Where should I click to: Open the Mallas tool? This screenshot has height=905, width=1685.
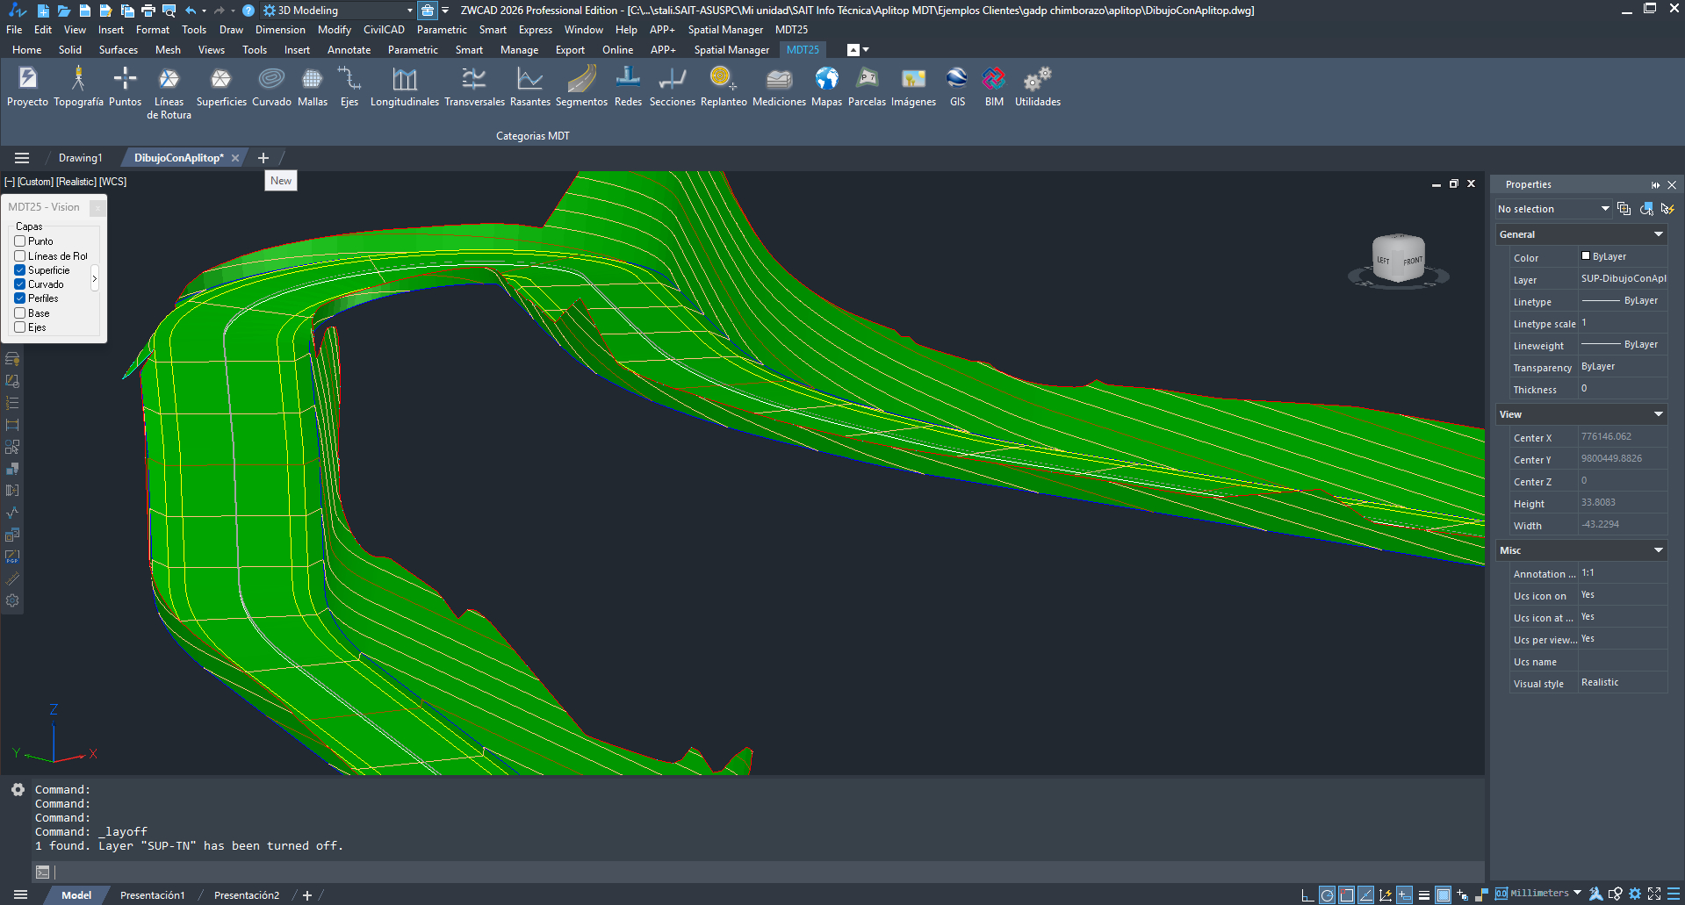312,87
